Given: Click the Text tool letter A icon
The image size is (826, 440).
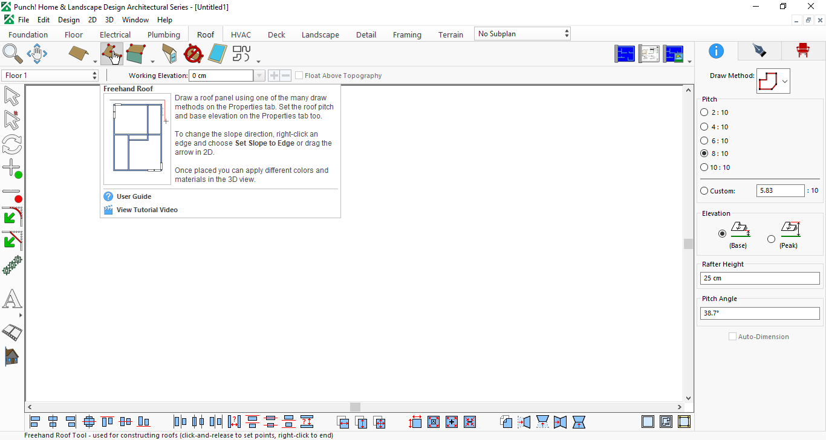Looking at the screenshot, I should tap(12, 299).
